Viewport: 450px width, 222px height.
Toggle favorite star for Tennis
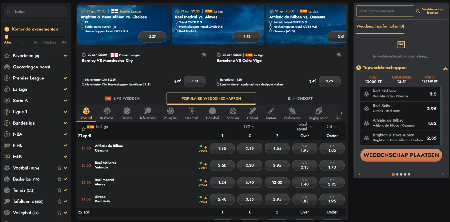59,190
